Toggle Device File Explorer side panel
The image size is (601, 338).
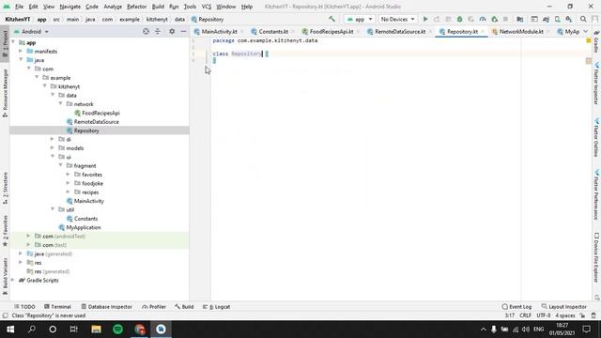pos(596,258)
